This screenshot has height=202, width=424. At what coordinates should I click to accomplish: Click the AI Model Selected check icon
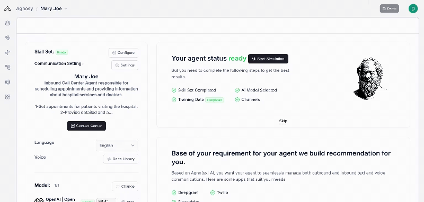point(237,90)
